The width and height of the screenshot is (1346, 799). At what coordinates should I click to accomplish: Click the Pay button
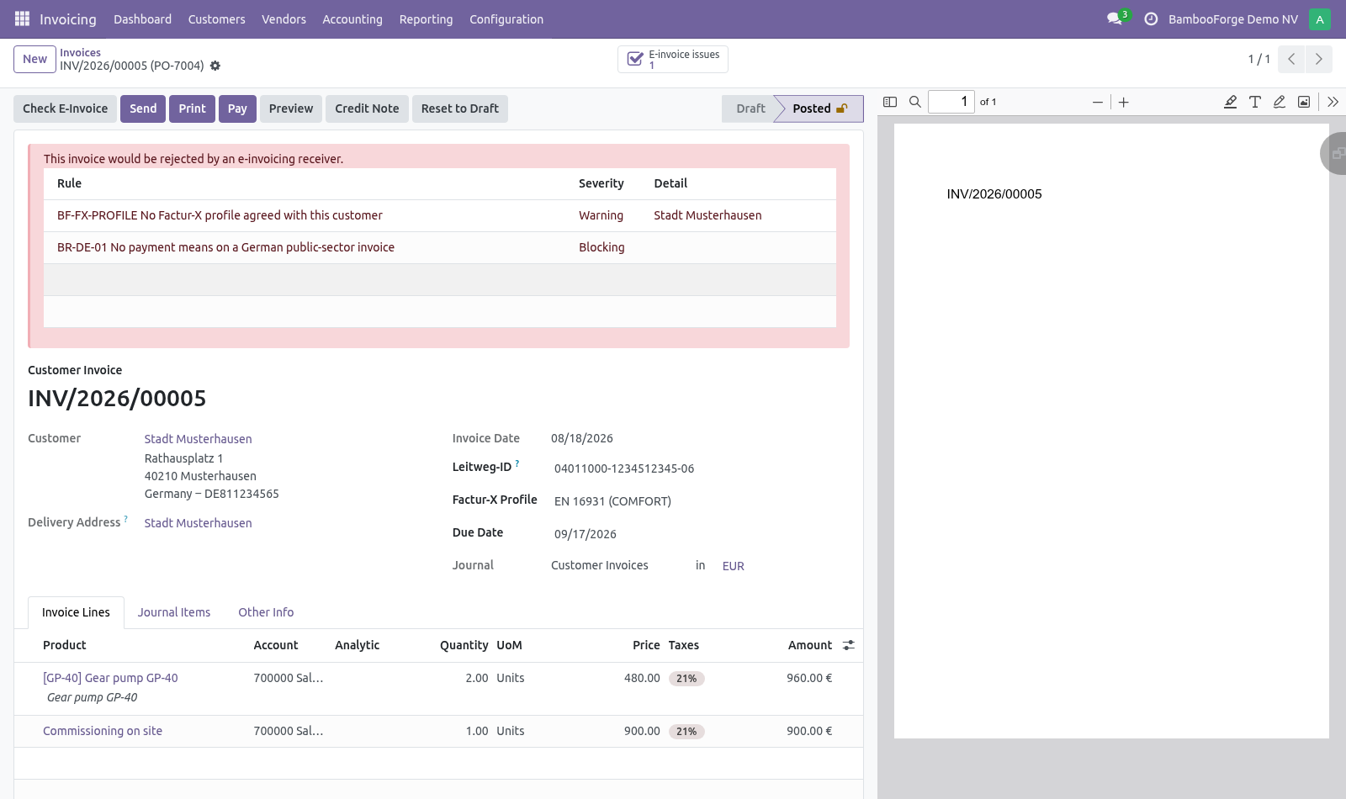click(237, 108)
